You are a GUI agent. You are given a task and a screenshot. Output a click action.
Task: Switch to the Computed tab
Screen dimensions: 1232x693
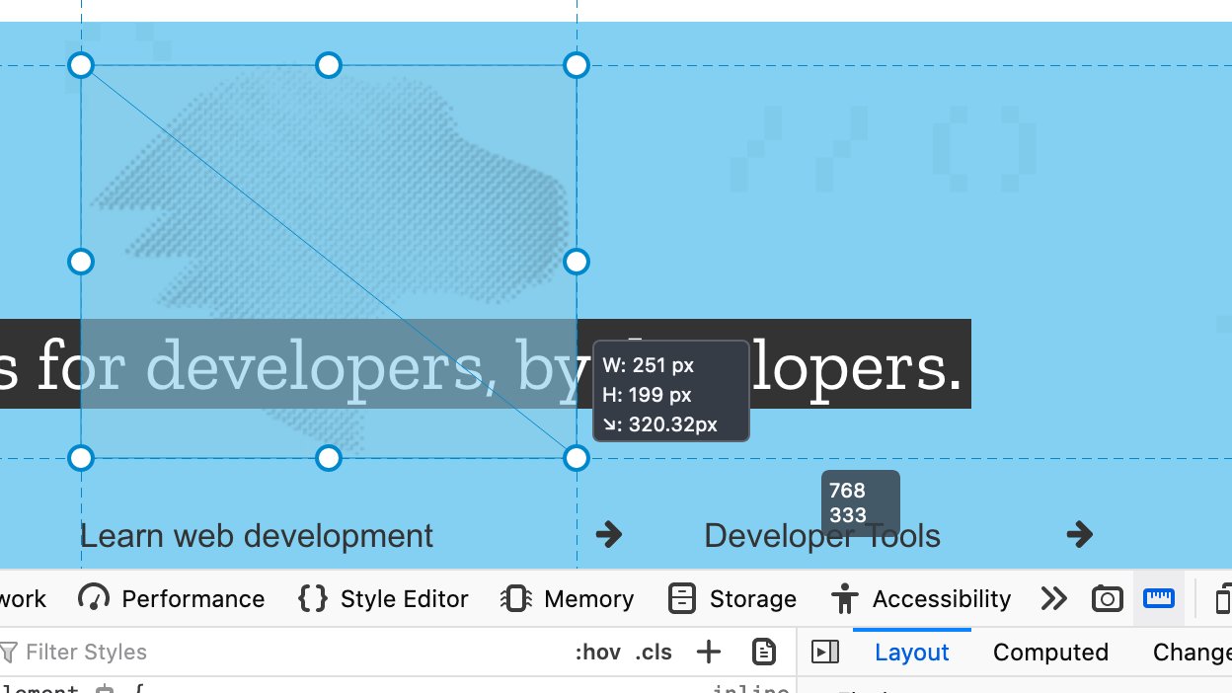click(1050, 653)
